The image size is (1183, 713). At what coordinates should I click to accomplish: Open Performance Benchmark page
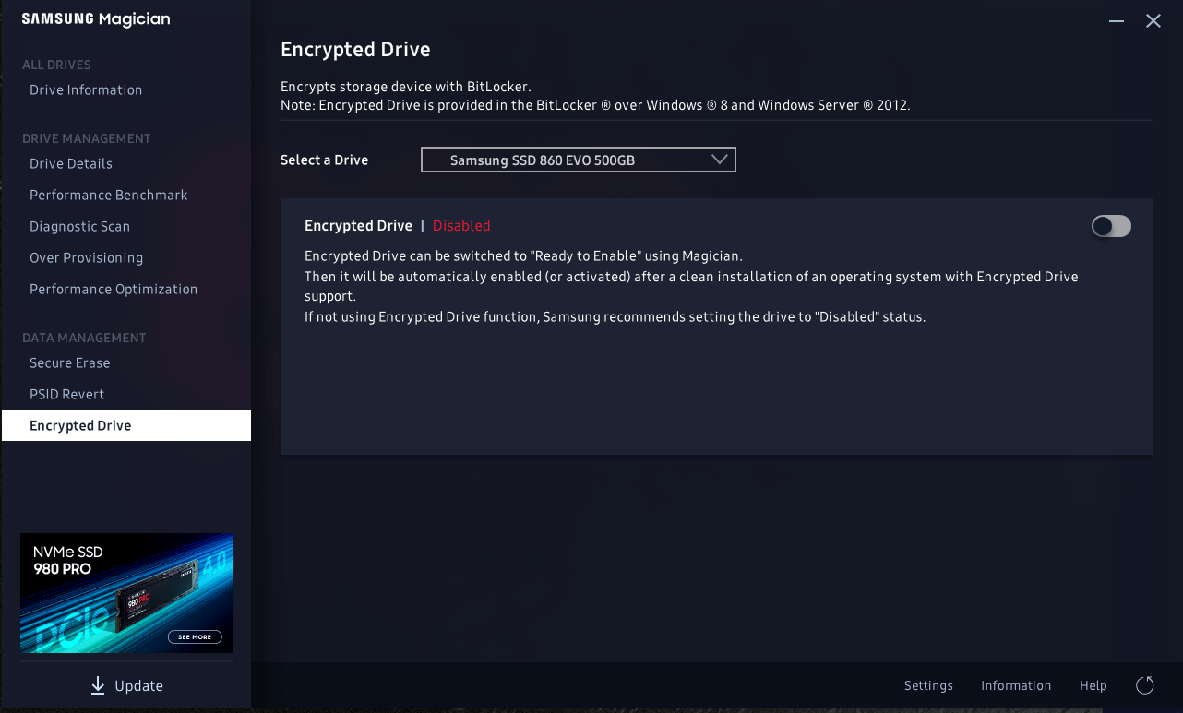point(109,195)
